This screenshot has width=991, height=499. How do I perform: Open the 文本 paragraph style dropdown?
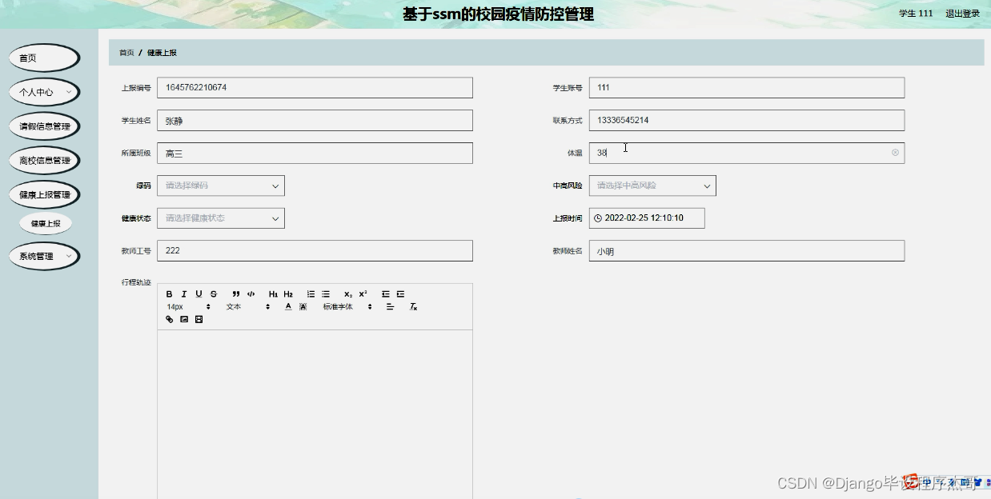(x=247, y=307)
